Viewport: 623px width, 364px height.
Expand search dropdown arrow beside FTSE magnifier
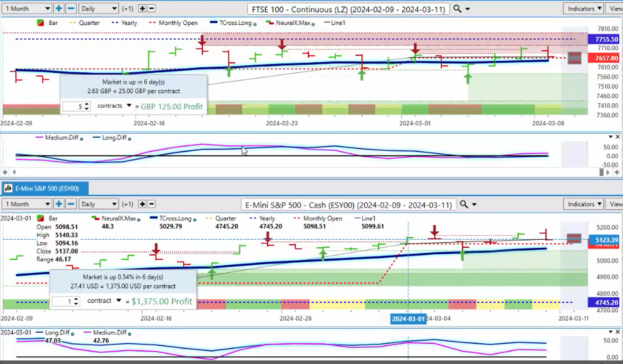468,9
